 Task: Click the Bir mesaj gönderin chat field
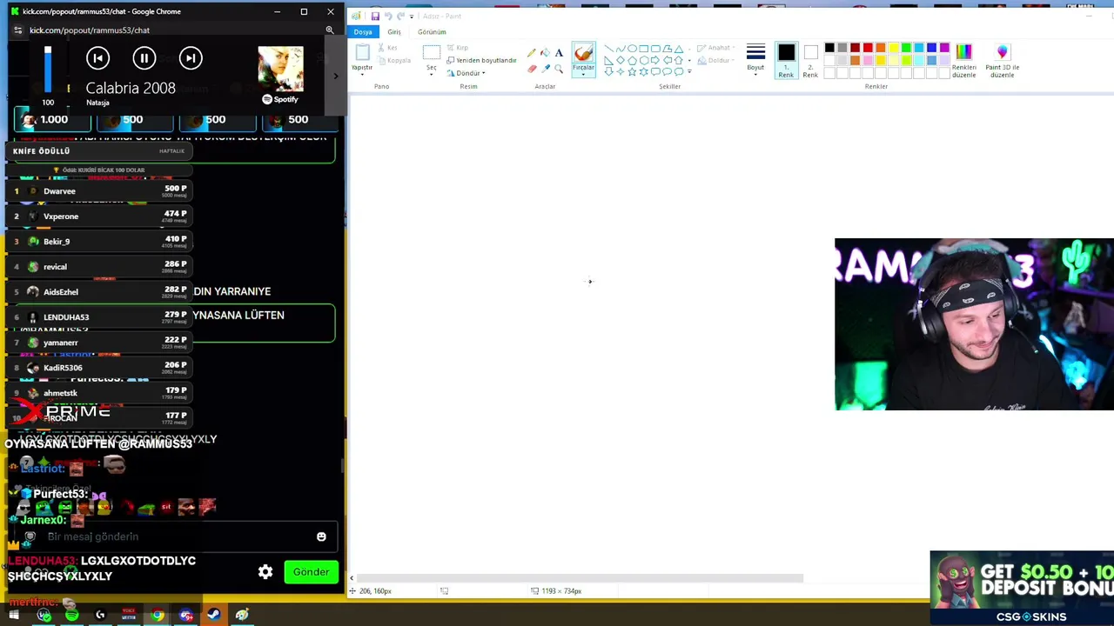pos(174,536)
